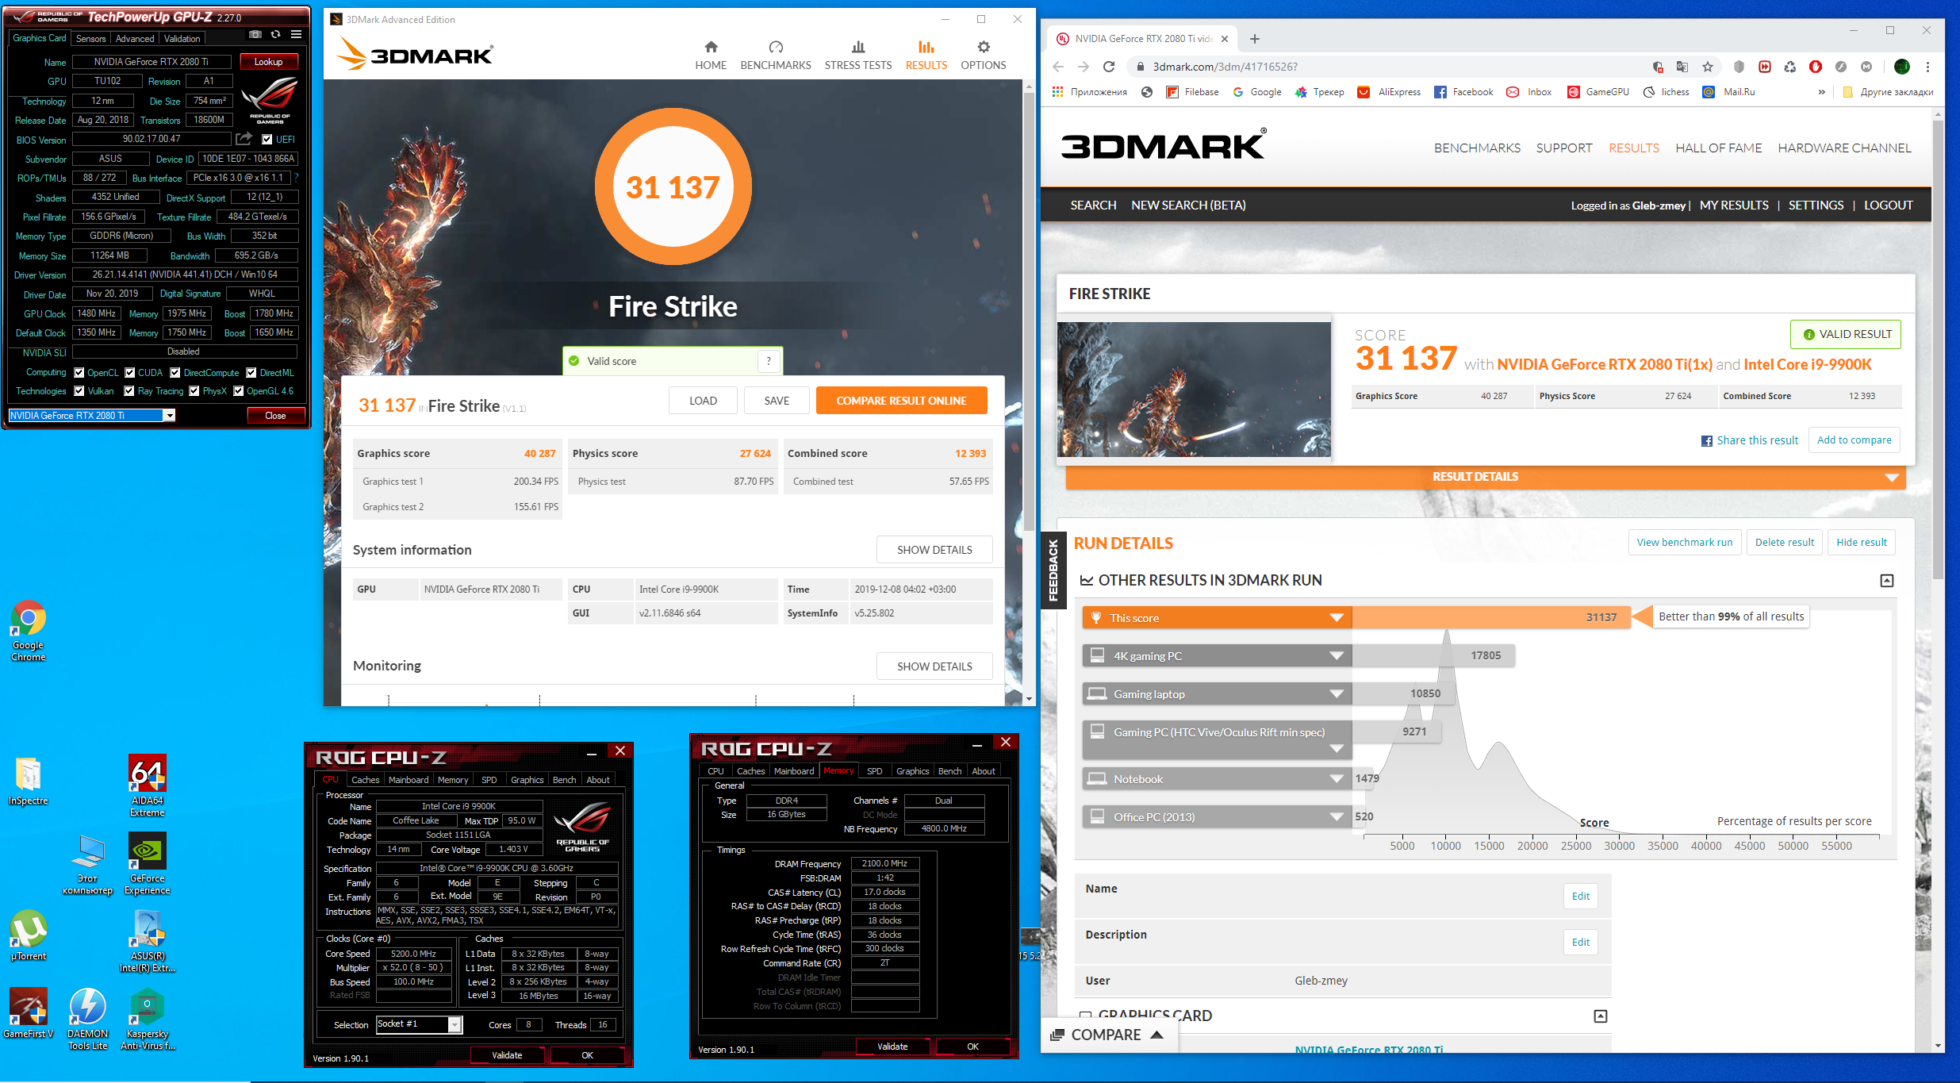The image size is (1960, 1083).
Task: Switch to the Sensors tab in GPU-Z
Action: [x=90, y=39]
